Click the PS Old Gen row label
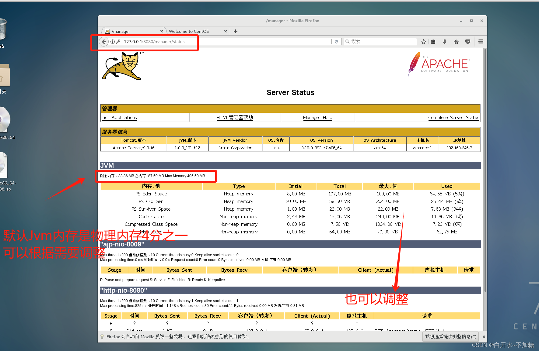 pos(151,201)
